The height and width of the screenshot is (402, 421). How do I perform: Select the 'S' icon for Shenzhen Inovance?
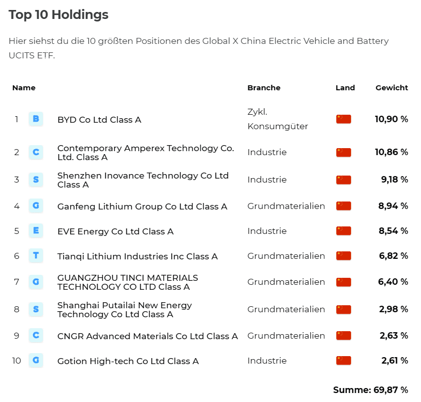click(36, 180)
